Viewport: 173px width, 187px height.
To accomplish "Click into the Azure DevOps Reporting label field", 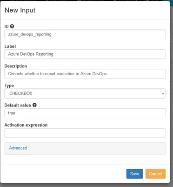I will point(85,54).
